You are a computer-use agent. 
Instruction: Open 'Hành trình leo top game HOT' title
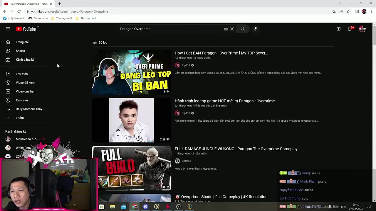coord(225,101)
